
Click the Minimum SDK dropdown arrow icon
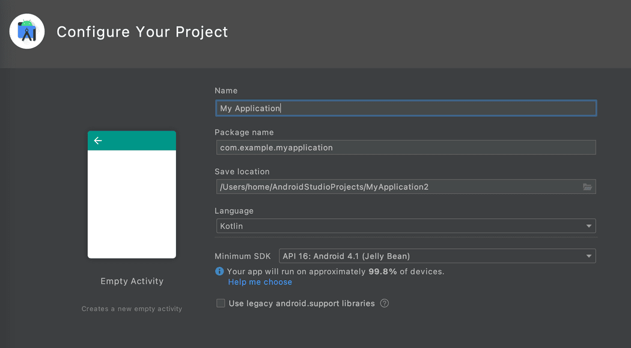pos(589,255)
